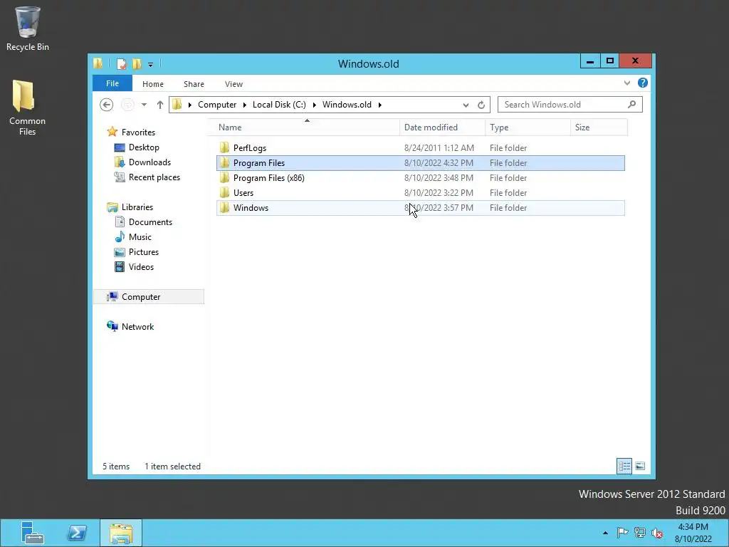Open Favorites in navigation pane
The height and width of the screenshot is (547, 729).
click(x=138, y=132)
